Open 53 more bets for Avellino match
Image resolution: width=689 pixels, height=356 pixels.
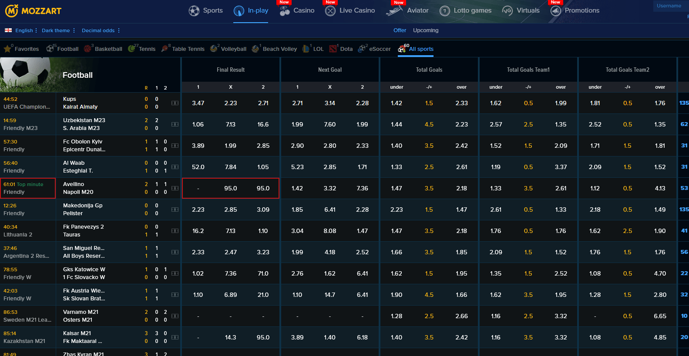[684, 188]
